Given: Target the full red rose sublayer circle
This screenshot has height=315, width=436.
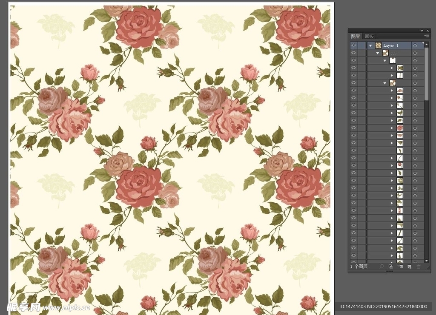Looking at the screenshot, I should tap(415, 128).
